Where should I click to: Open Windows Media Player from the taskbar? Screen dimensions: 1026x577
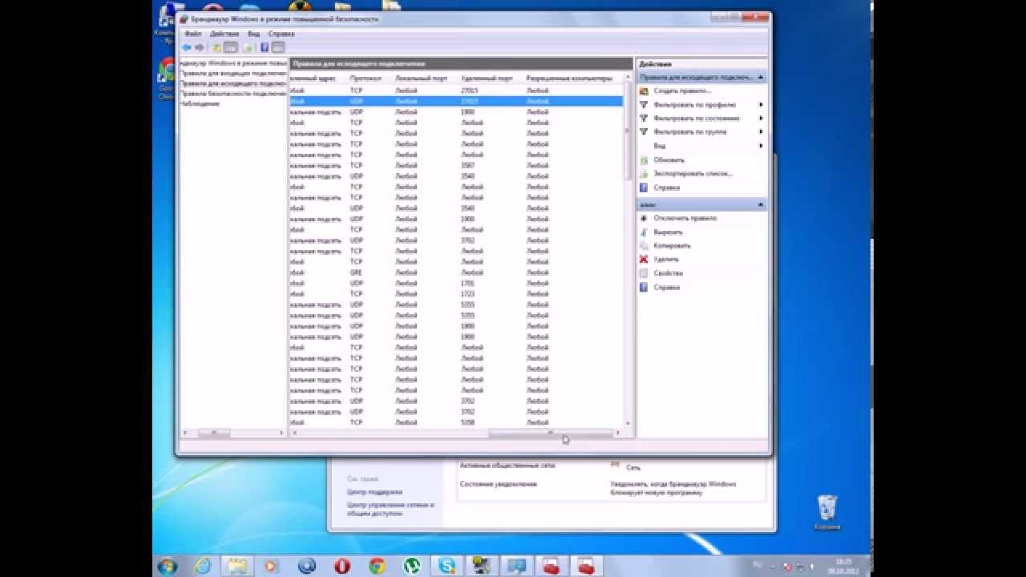272,565
